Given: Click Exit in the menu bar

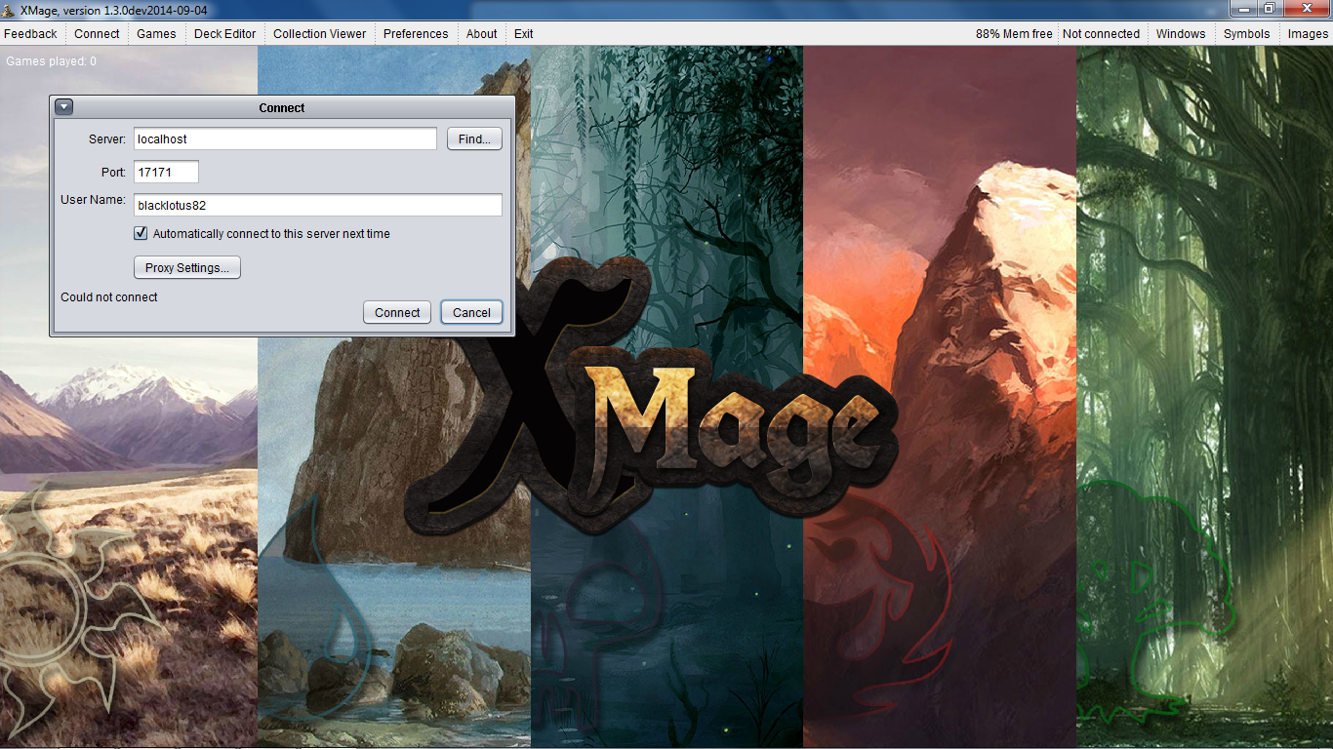Looking at the screenshot, I should pyautogui.click(x=524, y=33).
